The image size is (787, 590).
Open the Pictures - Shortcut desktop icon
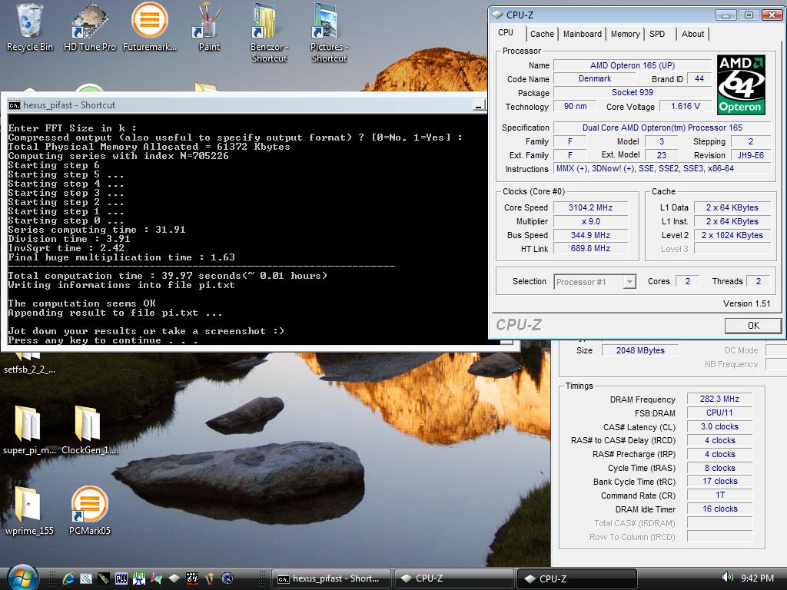pyautogui.click(x=329, y=32)
